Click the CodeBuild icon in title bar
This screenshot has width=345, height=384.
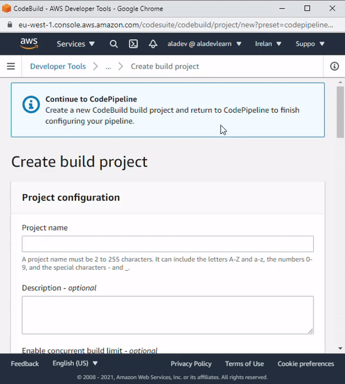click(x=7, y=8)
